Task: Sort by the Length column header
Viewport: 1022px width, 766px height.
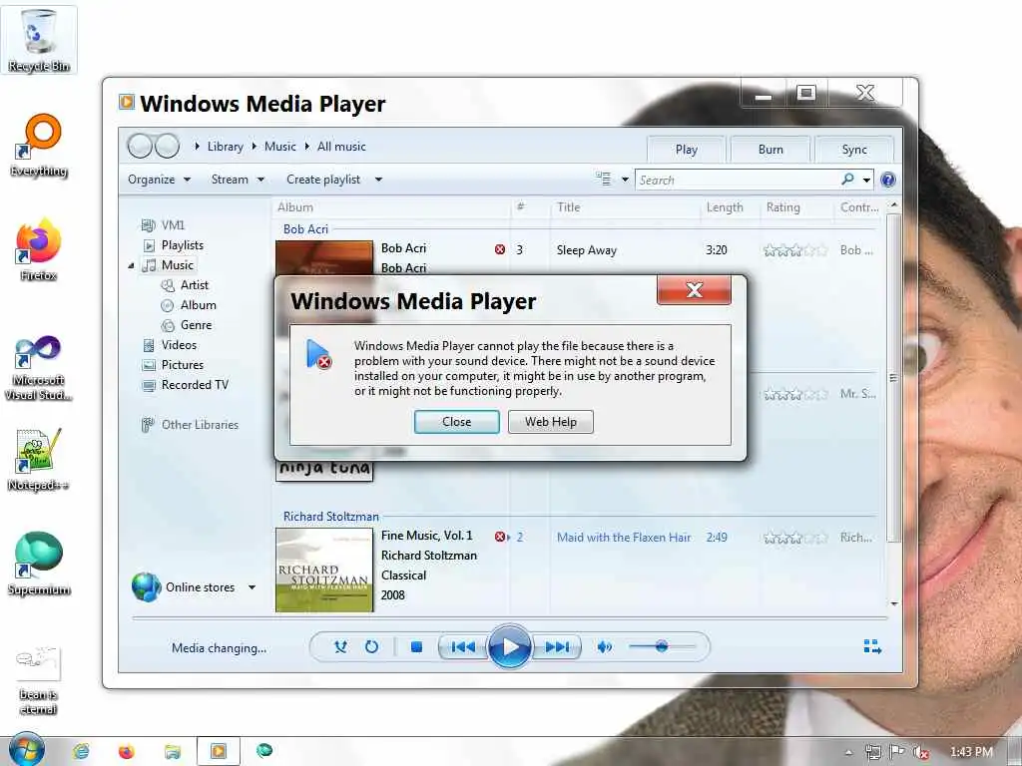Action: [x=725, y=207]
